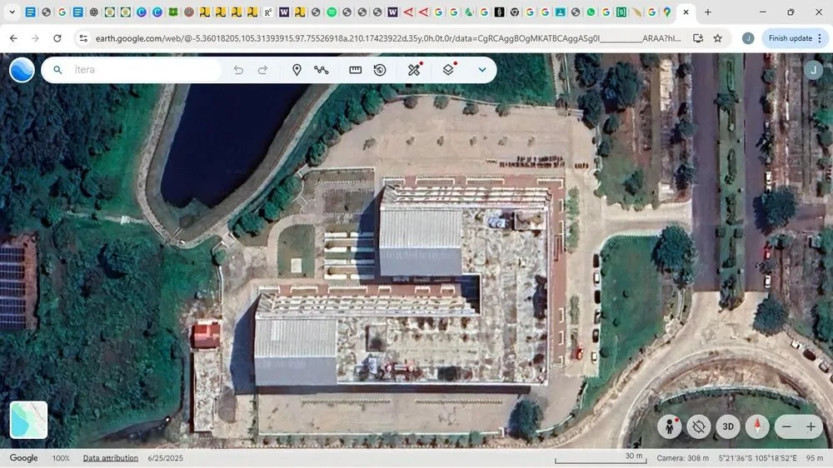Expand the toolbar chevron dropdown

(481, 70)
